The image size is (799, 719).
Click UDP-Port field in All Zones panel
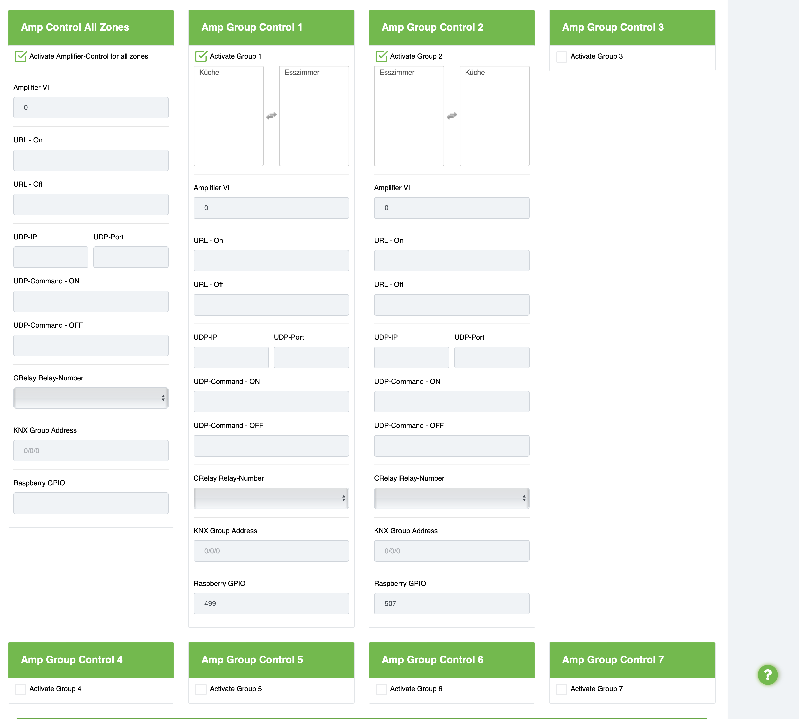(x=131, y=257)
